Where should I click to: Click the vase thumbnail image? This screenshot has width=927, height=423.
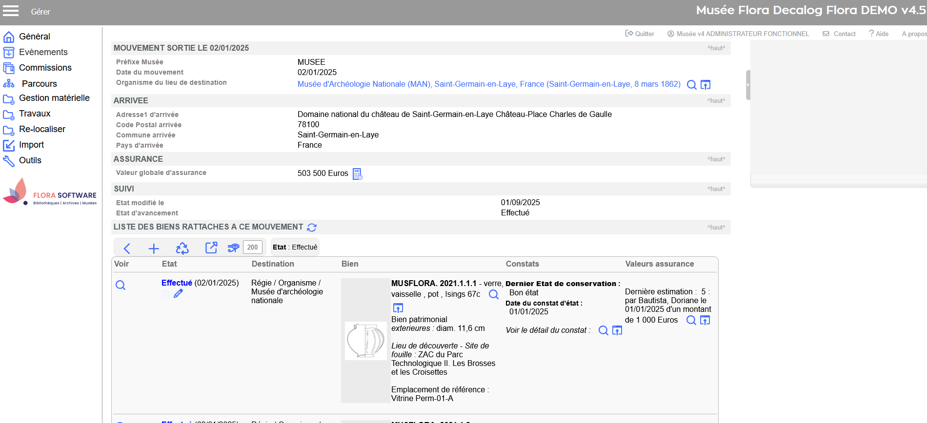[365, 341]
